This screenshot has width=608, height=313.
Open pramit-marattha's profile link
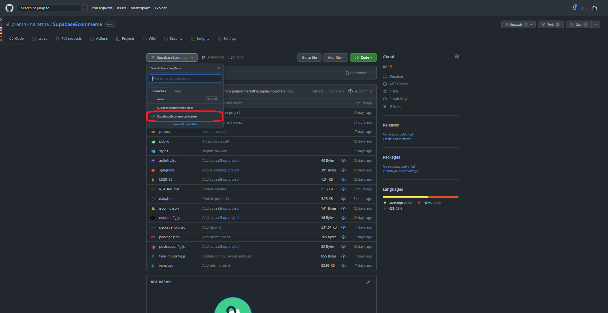(x=30, y=24)
